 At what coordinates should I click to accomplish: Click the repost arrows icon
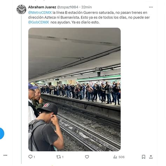pyautogui.click(x=58, y=157)
